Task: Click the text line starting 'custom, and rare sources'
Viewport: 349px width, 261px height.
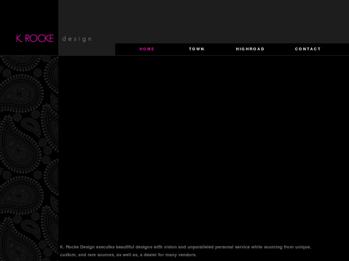Action: pyautogui.click(x=128, y=255)
